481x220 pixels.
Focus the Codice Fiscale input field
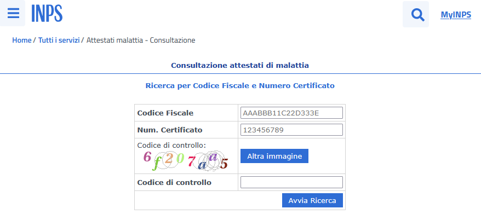click(291, 113)
